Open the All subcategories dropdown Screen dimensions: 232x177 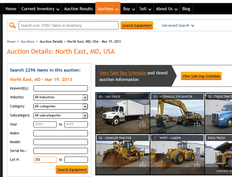61,115
